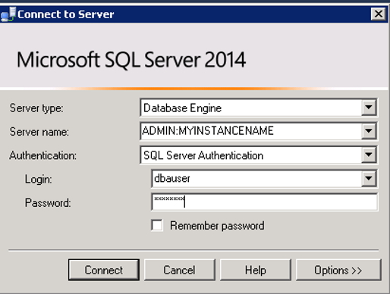
Task: Click the Password label
Action: 48,203
